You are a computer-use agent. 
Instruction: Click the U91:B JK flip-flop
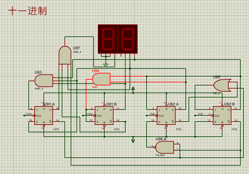tap(104, 115)
